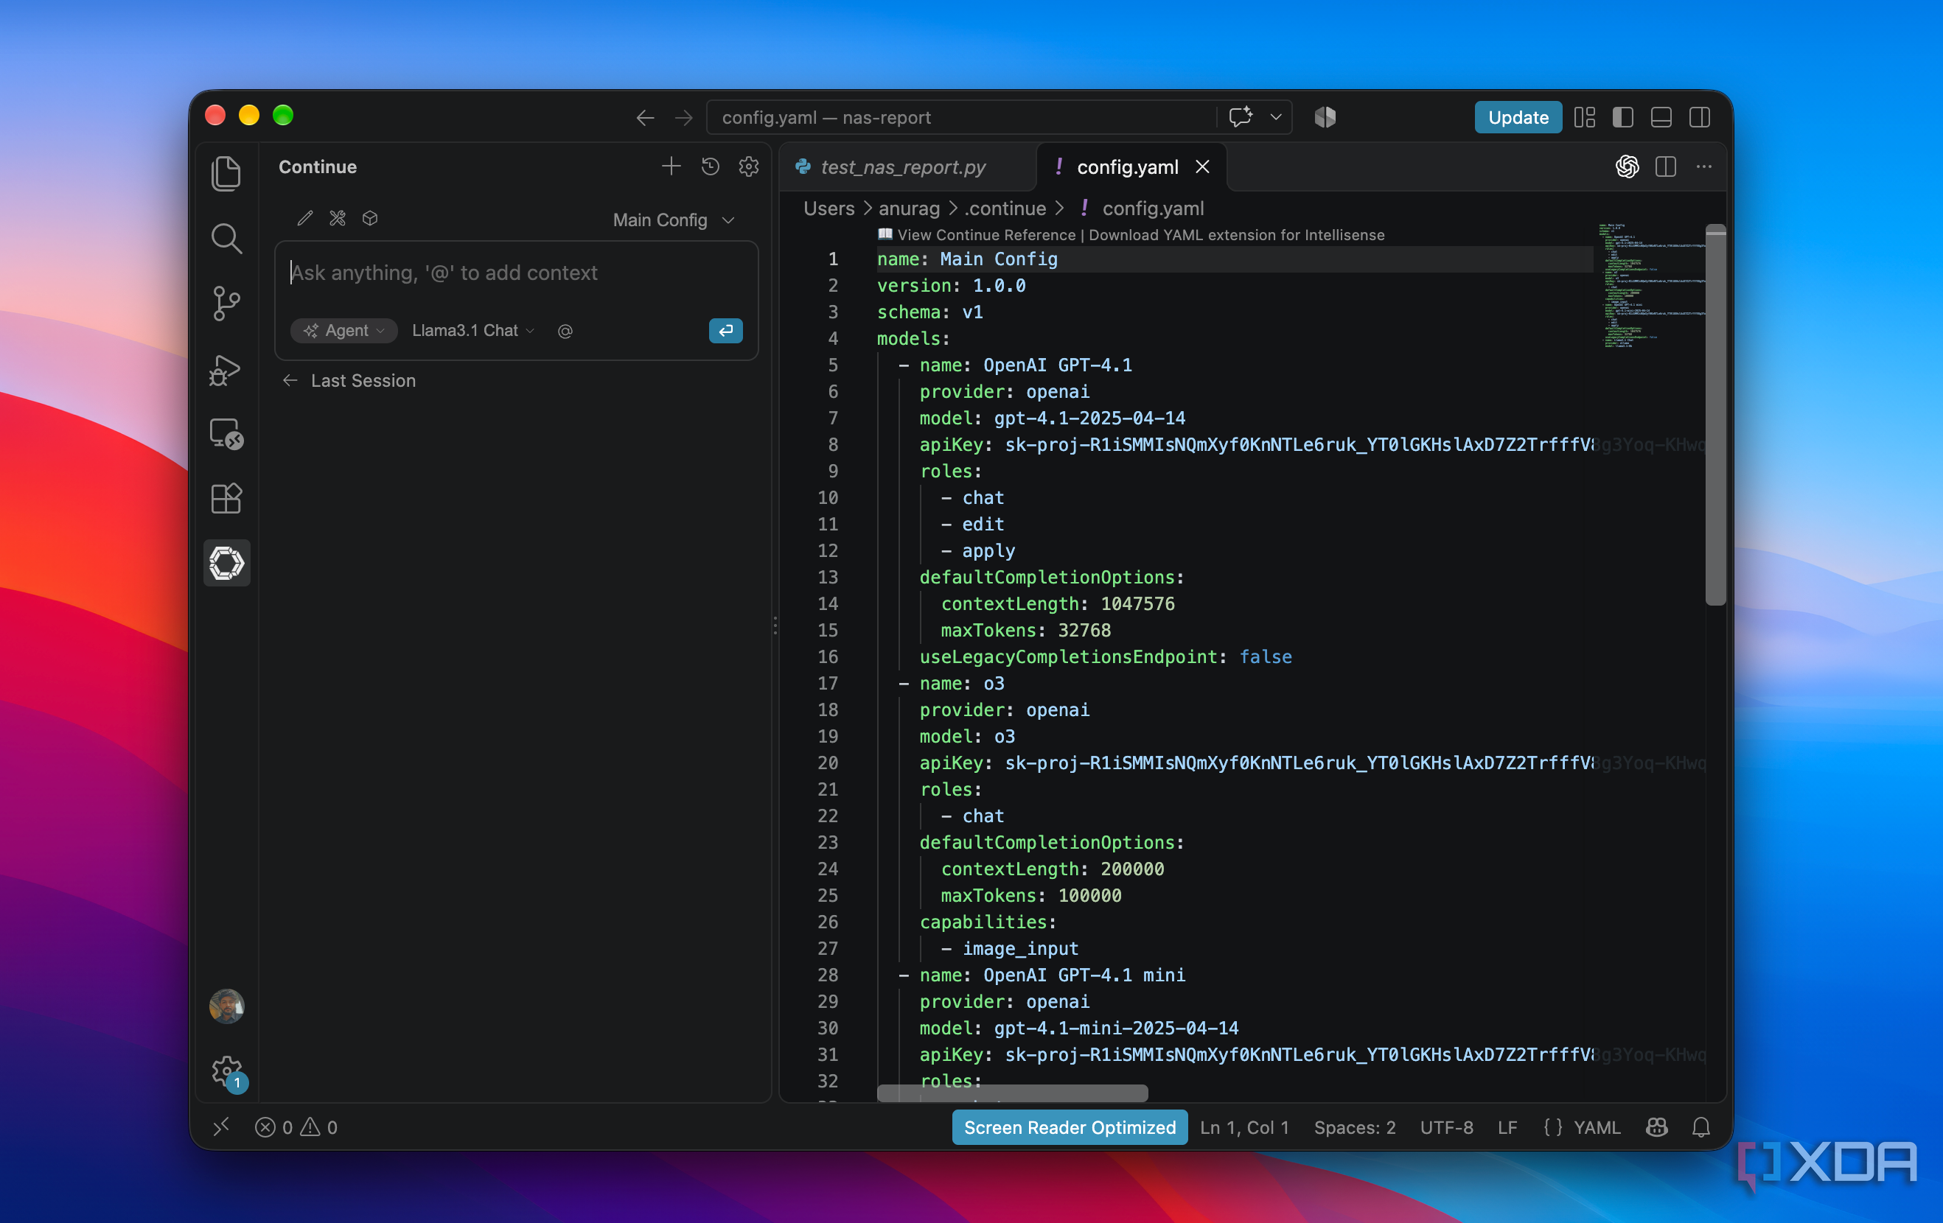Viewport: 1943px width, 1223px height.
Task: Open Run and Debug view
Action: pyautogui.click(x=226, y=370)
